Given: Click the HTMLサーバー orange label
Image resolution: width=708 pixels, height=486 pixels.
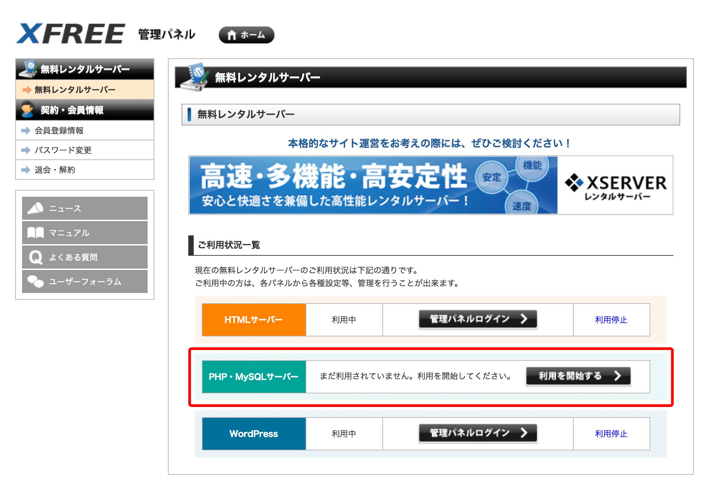Looking at the screenshot, I should (x=254, y=320).
